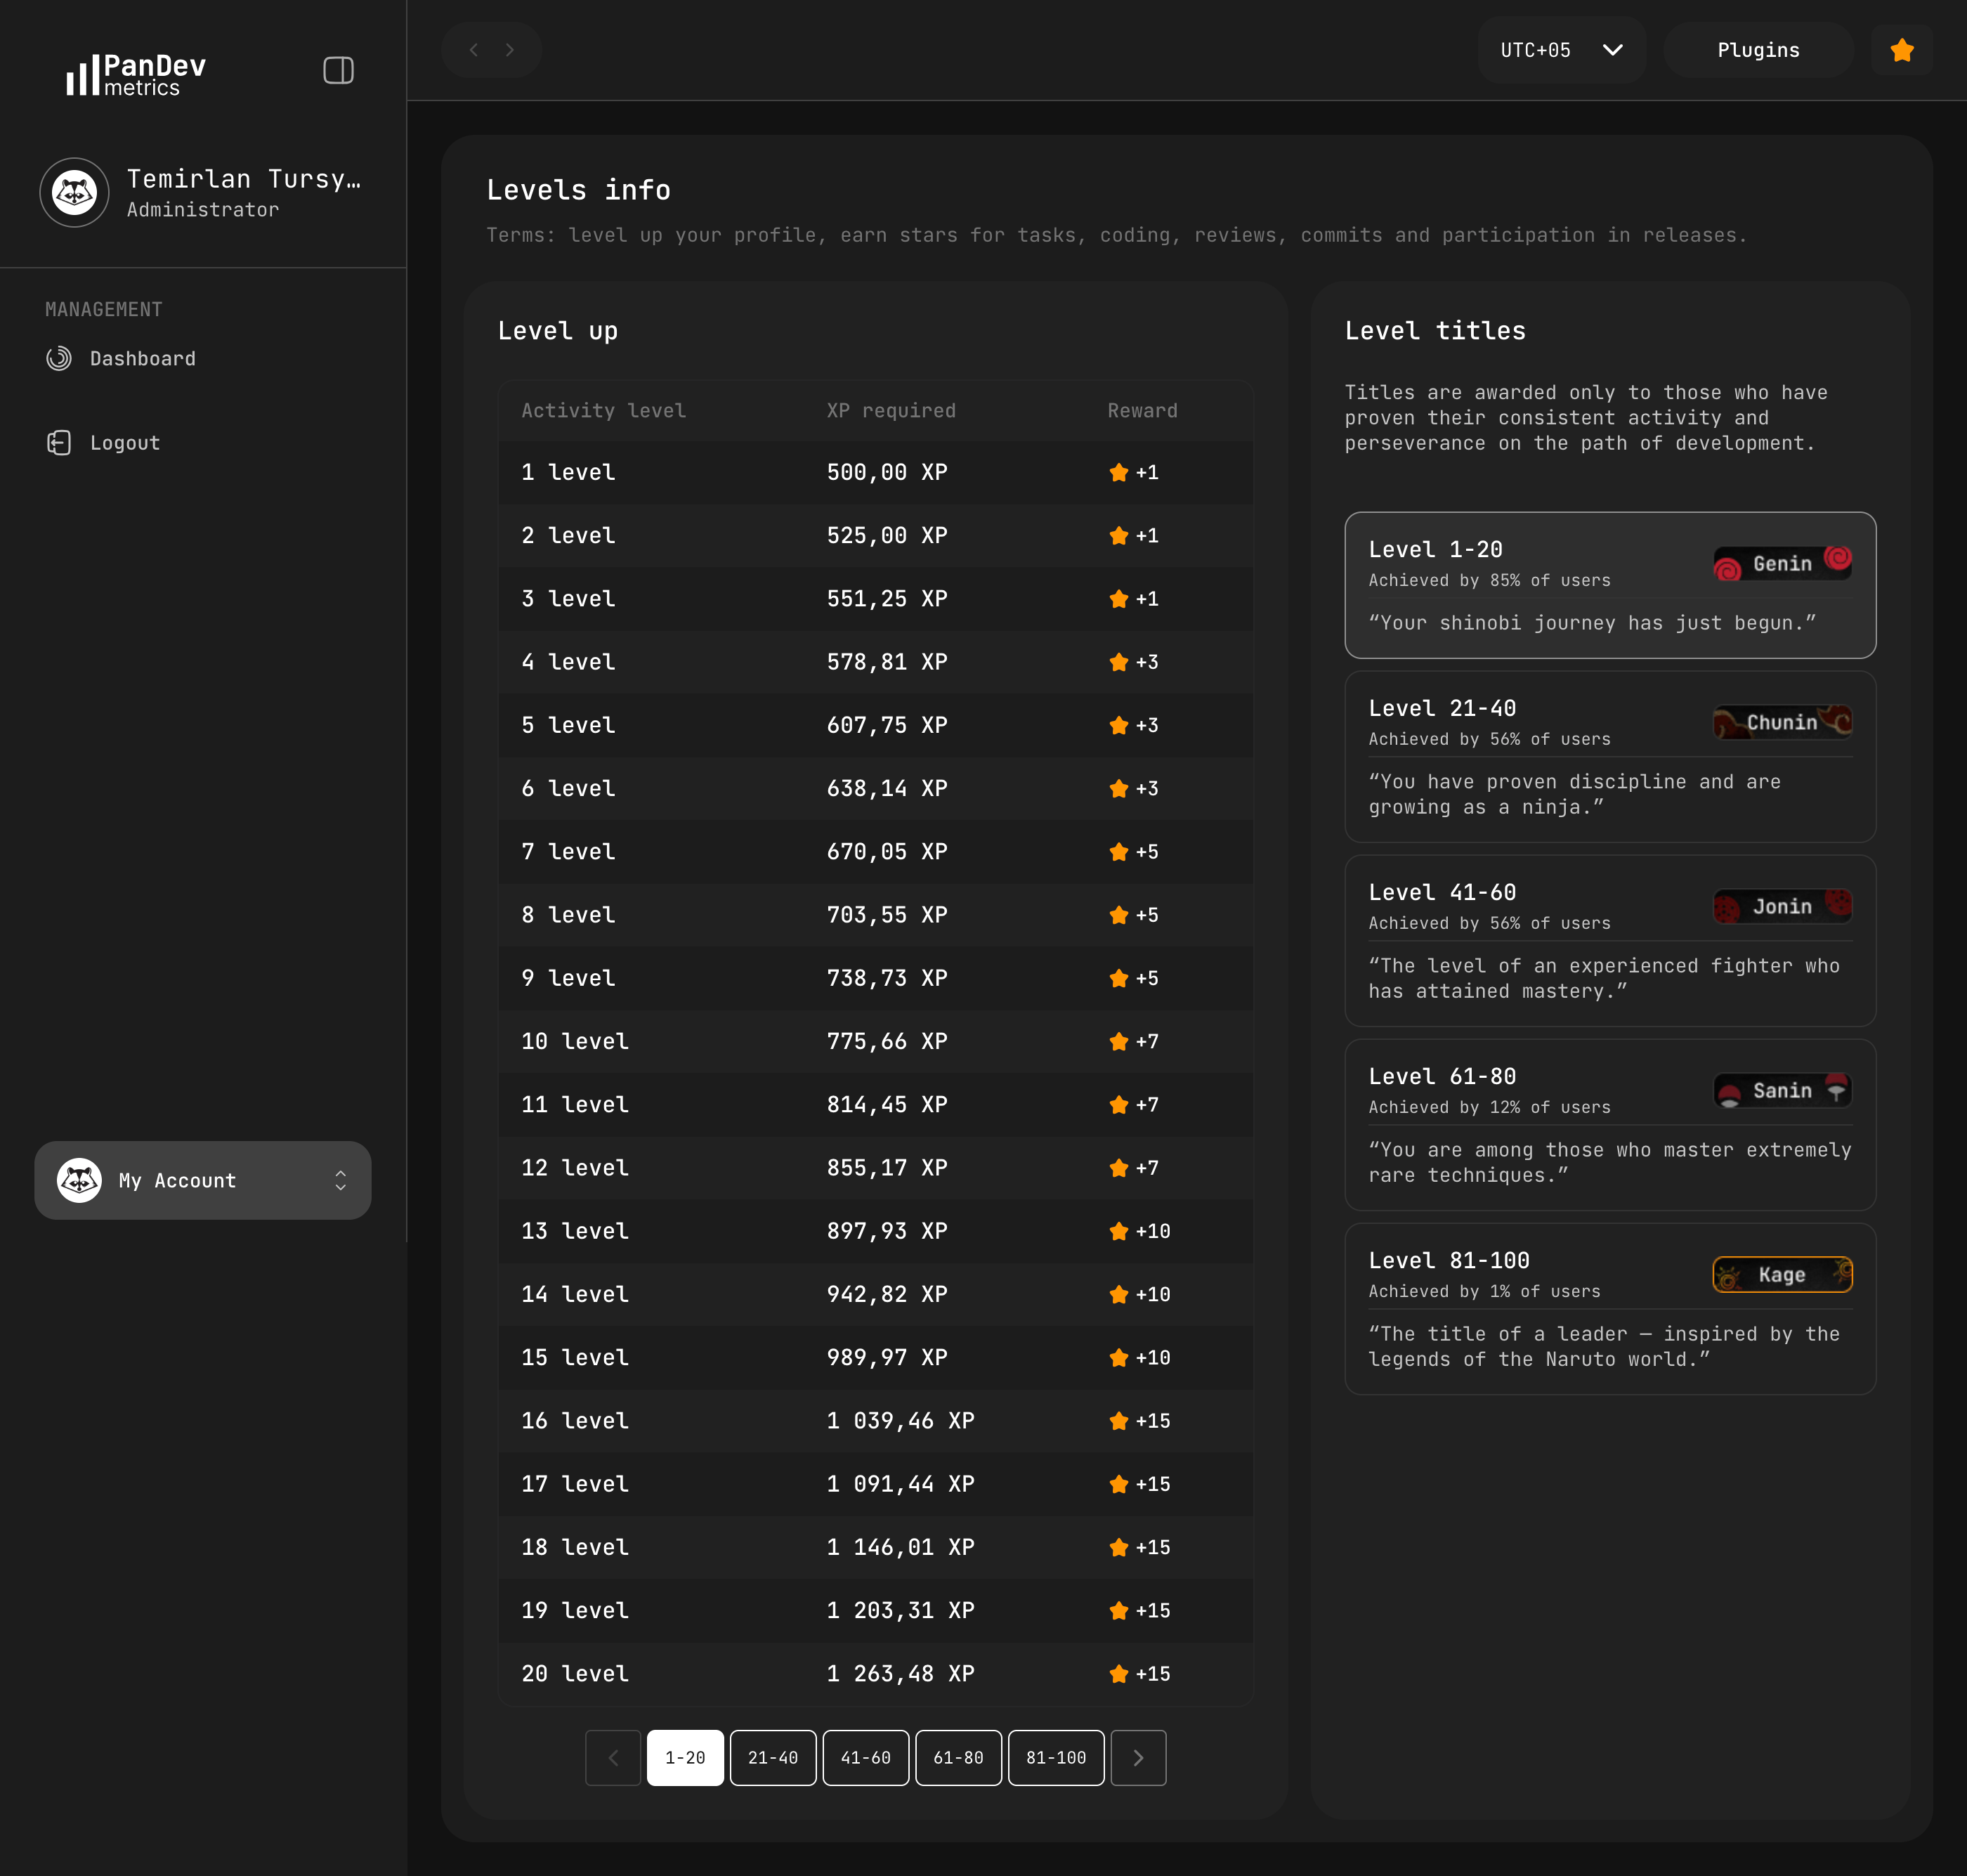Screen dimensions: 1967x1876
Task: Click the PanDev metrics logo
Action: [x=137, y=74]
